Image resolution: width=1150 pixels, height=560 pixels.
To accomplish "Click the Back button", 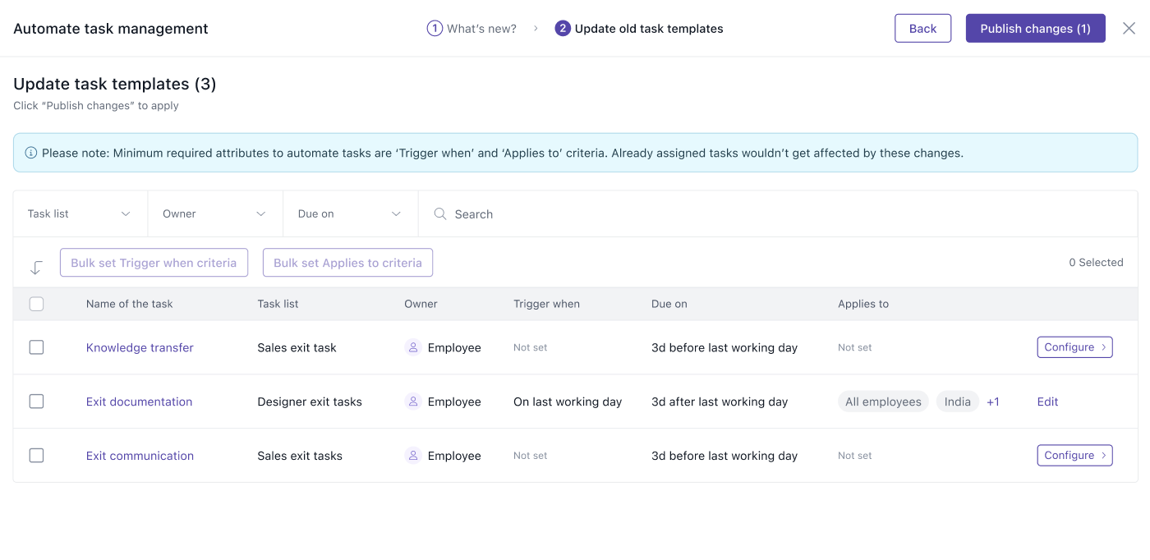I will (x=922, y=29).
